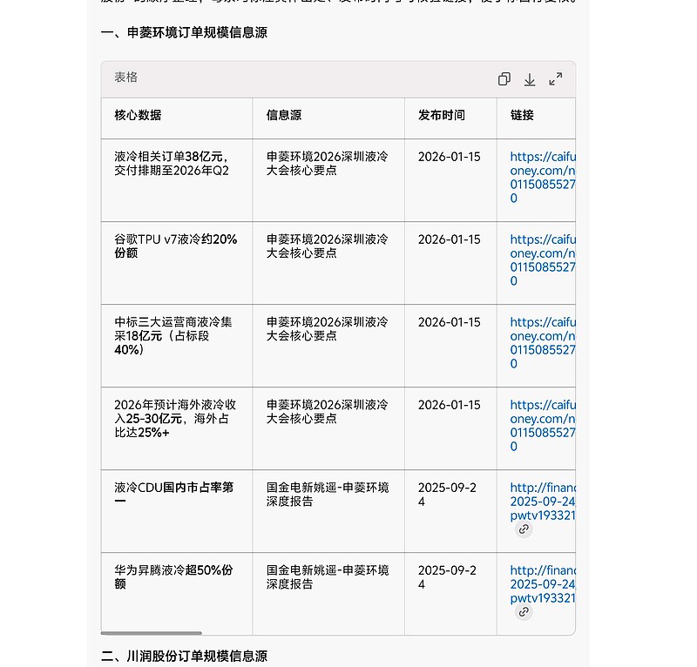Click date 2025-09-24 in 华为昇腾 row
The height and width of the screenshot is (667, 697).
coord(447,576)
